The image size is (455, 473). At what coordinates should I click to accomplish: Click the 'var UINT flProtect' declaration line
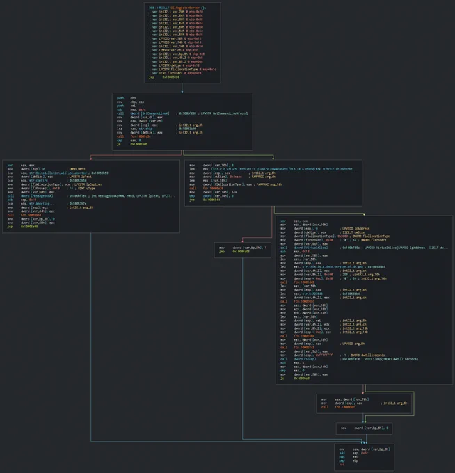175,73
